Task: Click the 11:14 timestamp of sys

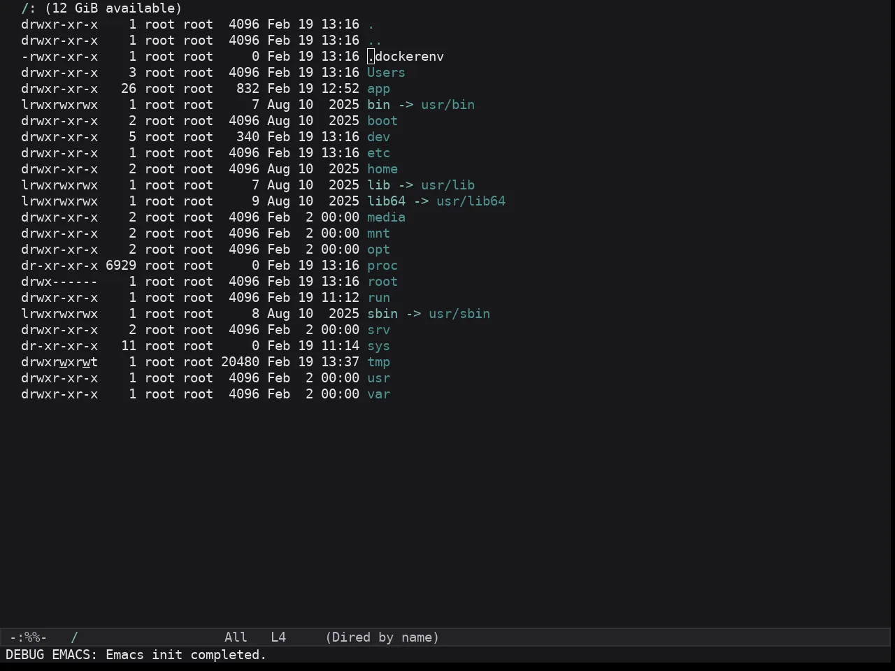Action: click(x=340, y=346)
